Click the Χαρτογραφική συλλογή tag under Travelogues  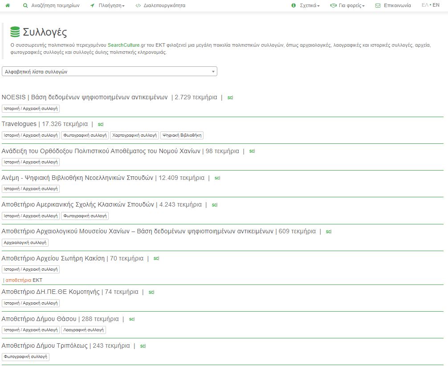coord(134,135)
